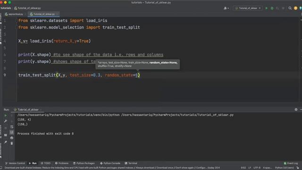
Task: Open Tutorial_of_sklear run configuration dropdown
Action: (x=248, y=8)
